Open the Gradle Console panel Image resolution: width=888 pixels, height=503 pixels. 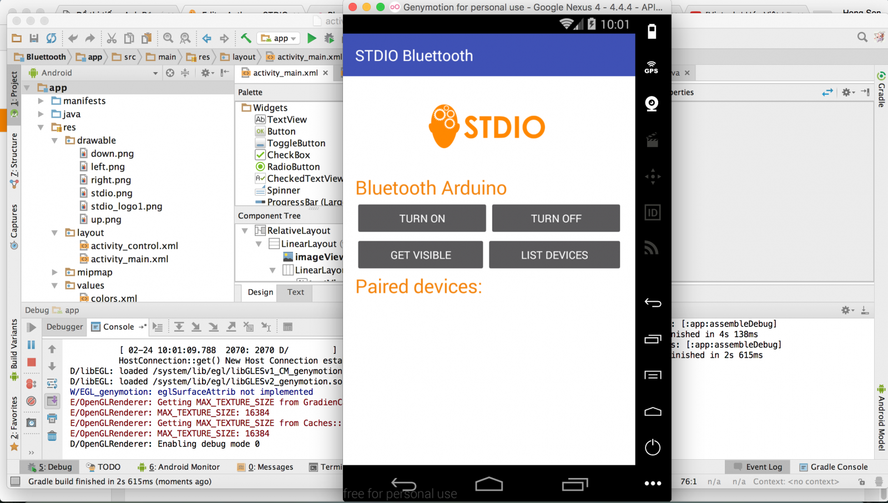pyautogui.click(x=833, y=467)
